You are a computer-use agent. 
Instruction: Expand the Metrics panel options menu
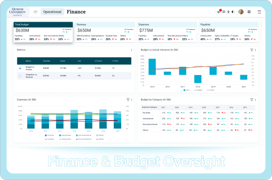(x=131, y=50)
